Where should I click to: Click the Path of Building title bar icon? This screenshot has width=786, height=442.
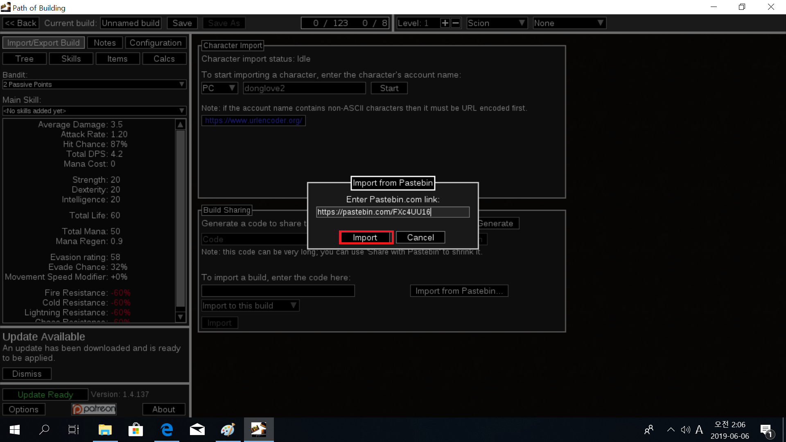pyautogui.click(x=6, y=7)
